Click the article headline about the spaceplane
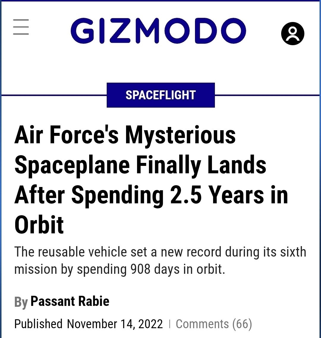The height and width of the screenshot is (338, 321). (151, 180)
